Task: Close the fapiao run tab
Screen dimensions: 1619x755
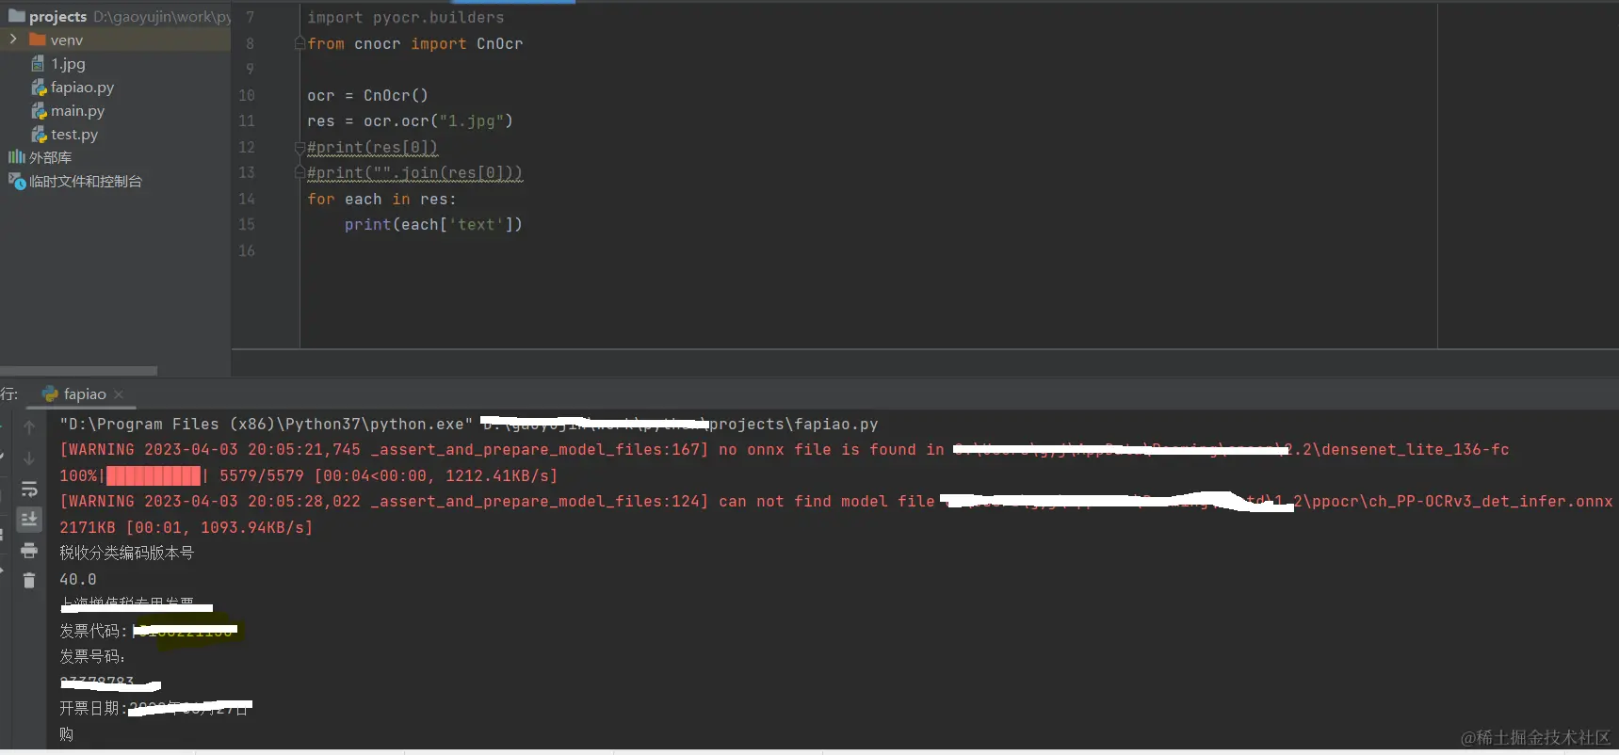Action: [119, 394]
